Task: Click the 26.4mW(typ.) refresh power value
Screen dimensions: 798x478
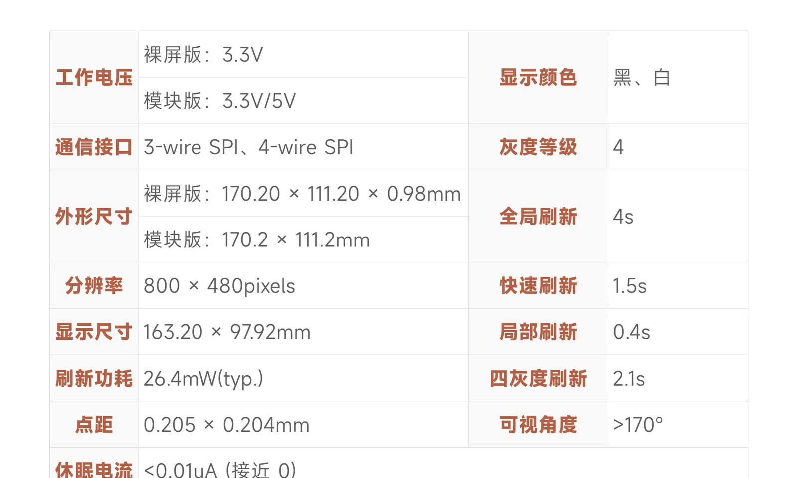Action: click(203, 379)
